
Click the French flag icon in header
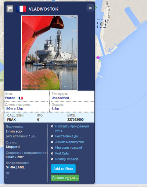coord(21,9)
